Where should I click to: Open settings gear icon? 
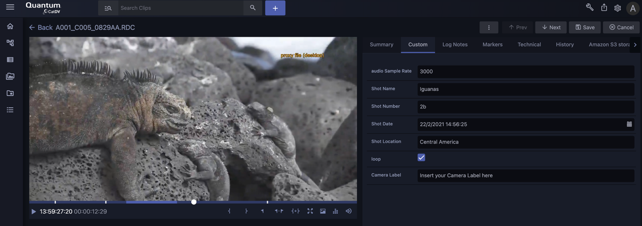[x=617, y=8]
